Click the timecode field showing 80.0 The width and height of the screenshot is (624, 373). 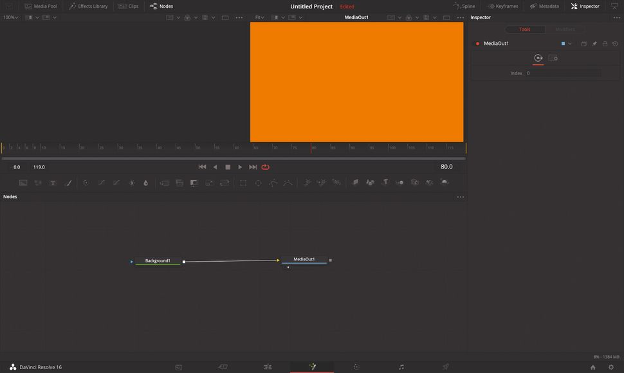pos(445,167)
